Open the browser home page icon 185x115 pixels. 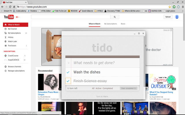click(14, 7)
